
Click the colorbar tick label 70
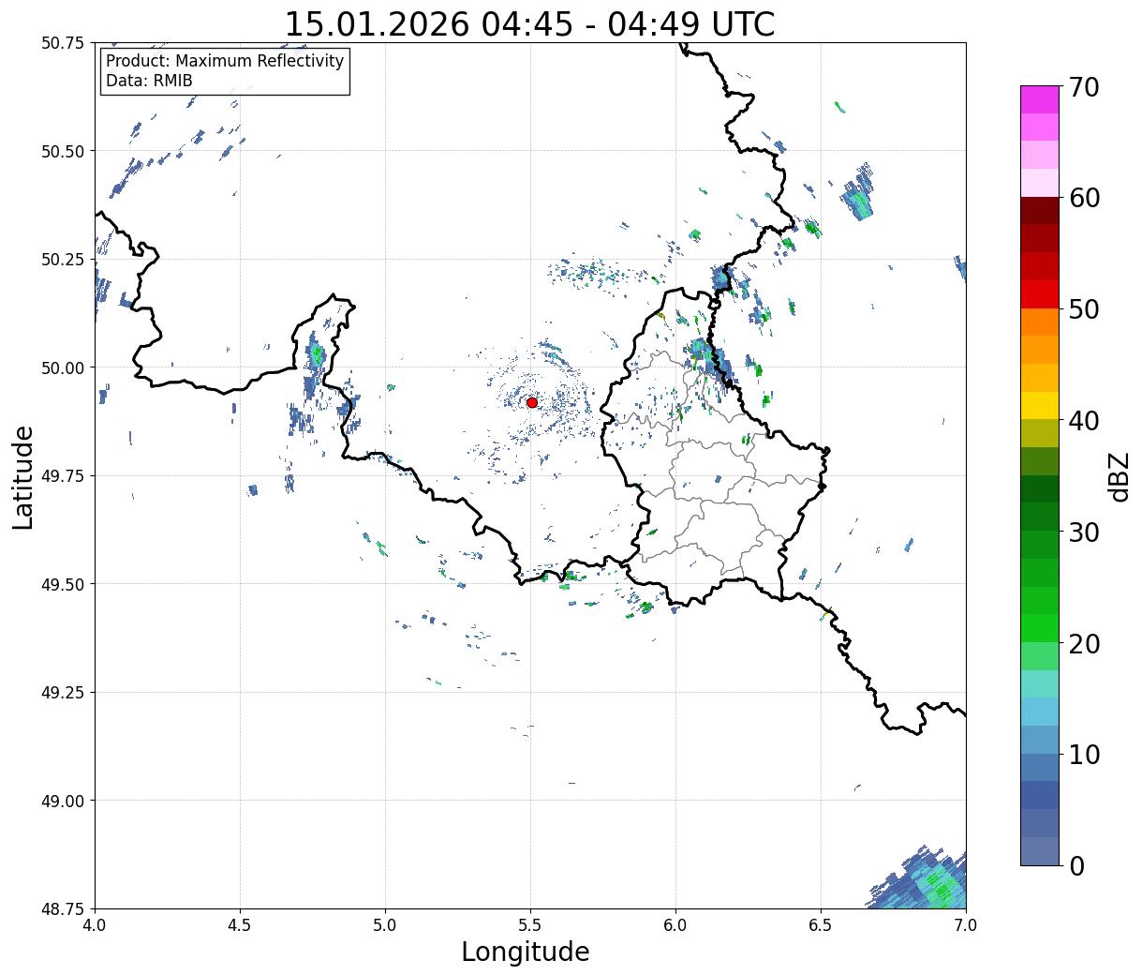click(x=1084, y=87)
